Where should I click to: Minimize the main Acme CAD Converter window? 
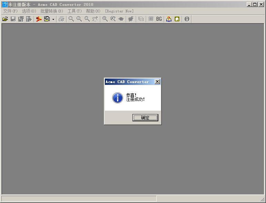click(249, 4)
